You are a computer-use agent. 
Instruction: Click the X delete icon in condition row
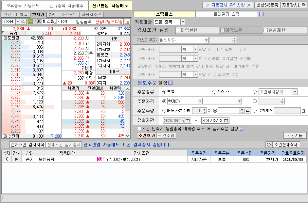pyautogui.click(x=7, y=159)
